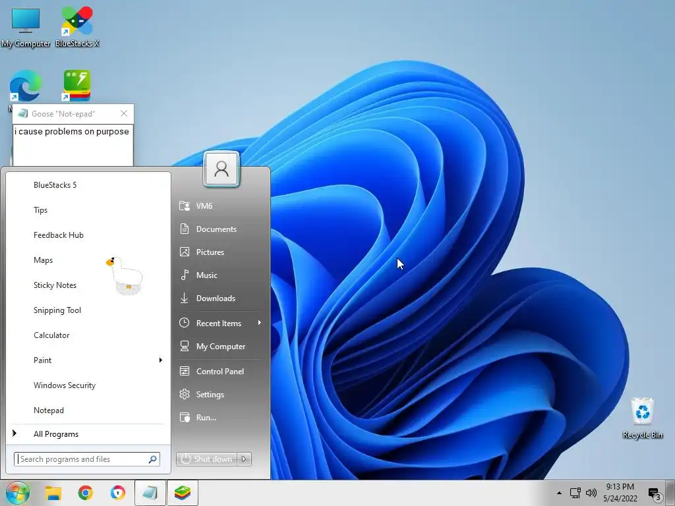Screen dimensions: 675x506
Task: Open the clock showing 9:13 PM
Action: (x=620, y=493)
